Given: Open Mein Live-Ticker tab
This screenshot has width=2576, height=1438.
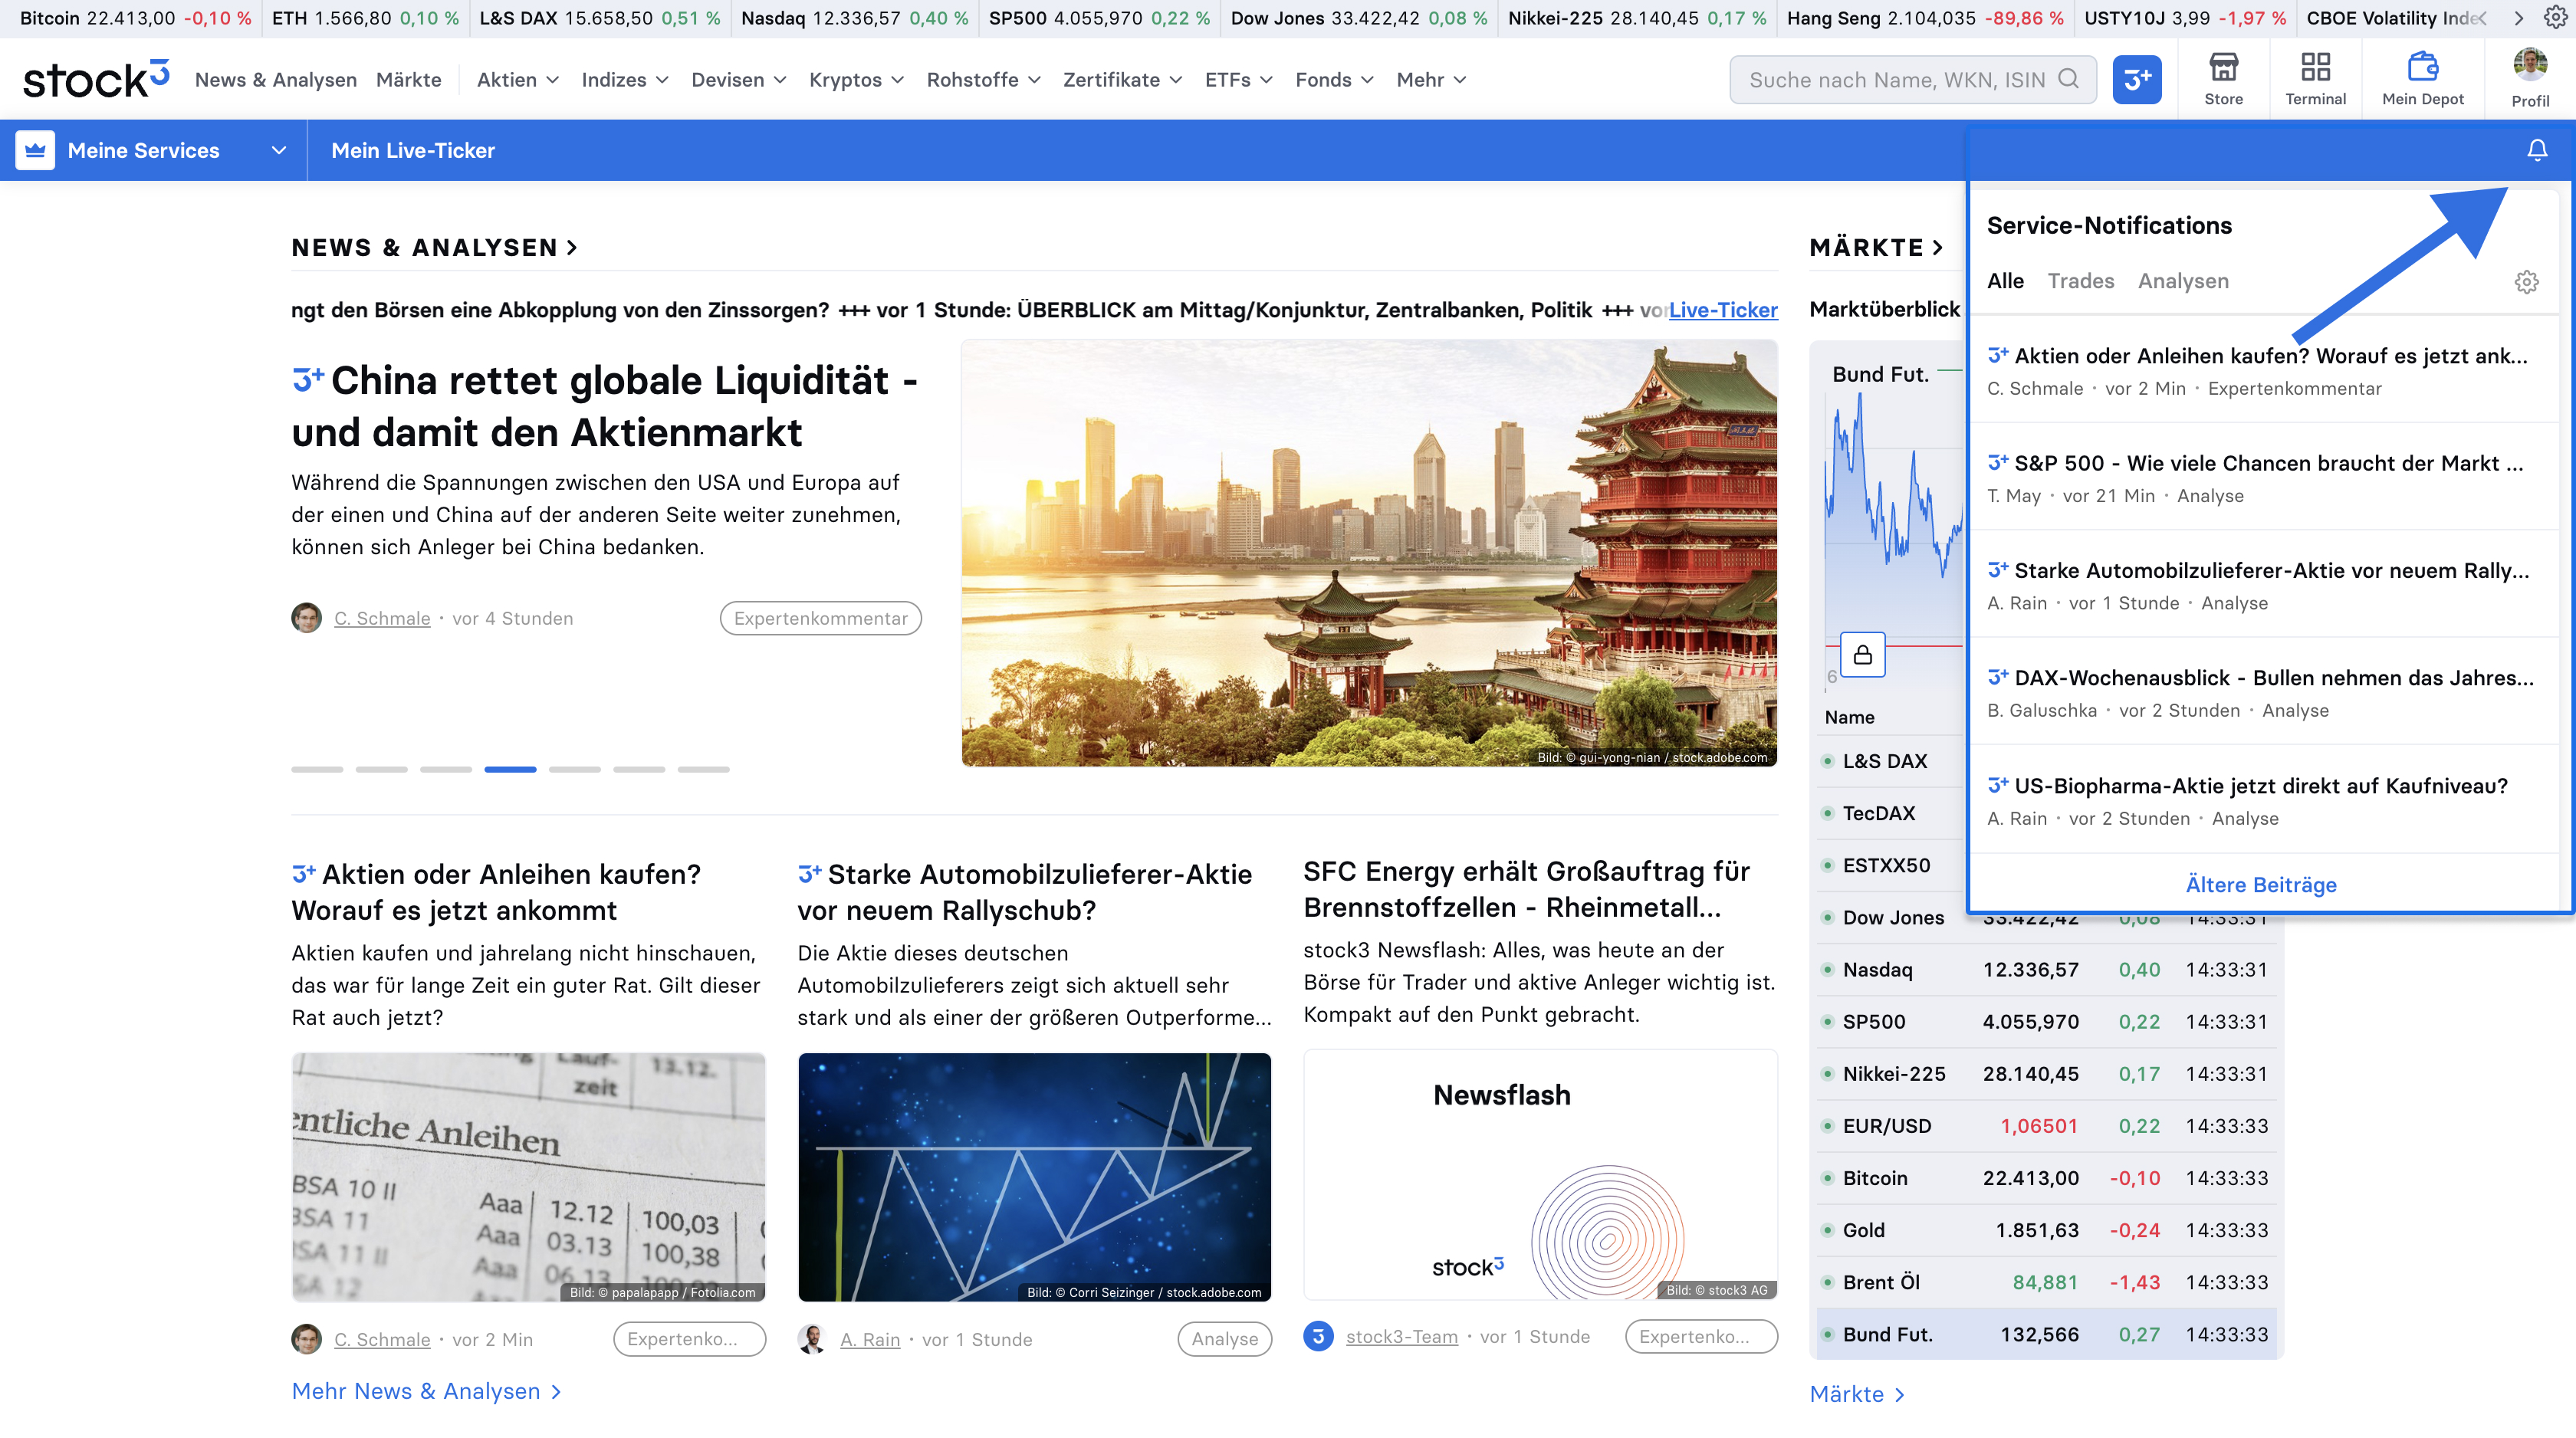Looking at the screenshot, I should pos(412,150).
